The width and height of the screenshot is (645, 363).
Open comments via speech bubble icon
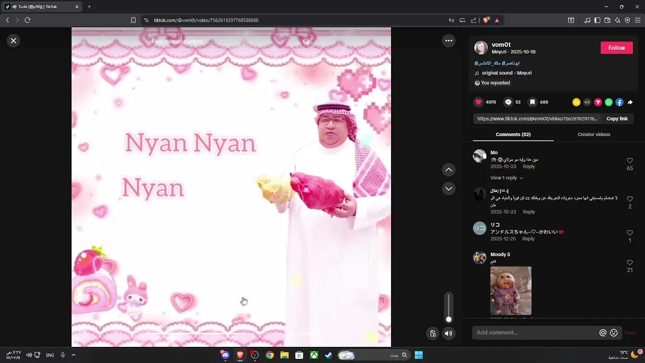point(508,102)
